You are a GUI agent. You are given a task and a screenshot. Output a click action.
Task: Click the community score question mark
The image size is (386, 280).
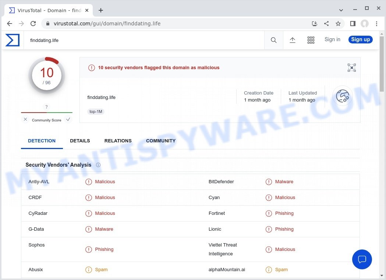(x=46, y=107)
